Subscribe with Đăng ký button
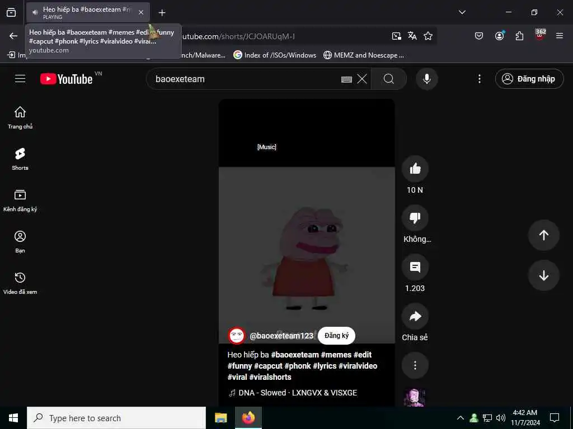 [336, 336]
